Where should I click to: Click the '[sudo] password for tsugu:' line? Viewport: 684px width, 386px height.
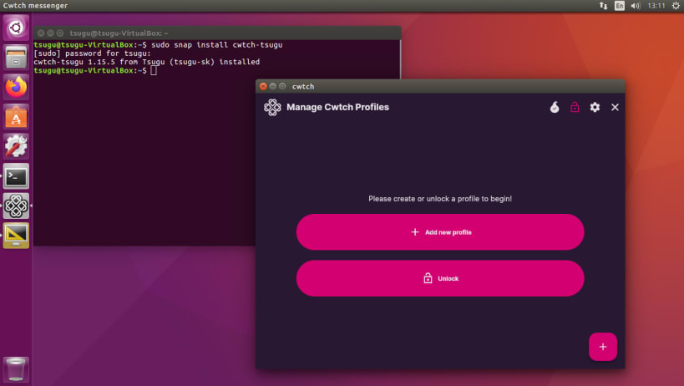pyautogui.click(x=92, y=53)
